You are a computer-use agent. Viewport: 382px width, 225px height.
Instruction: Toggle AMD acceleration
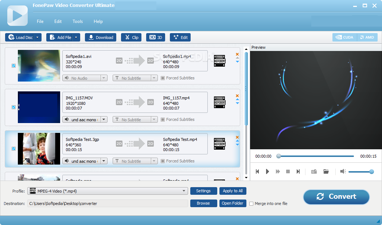367,37
